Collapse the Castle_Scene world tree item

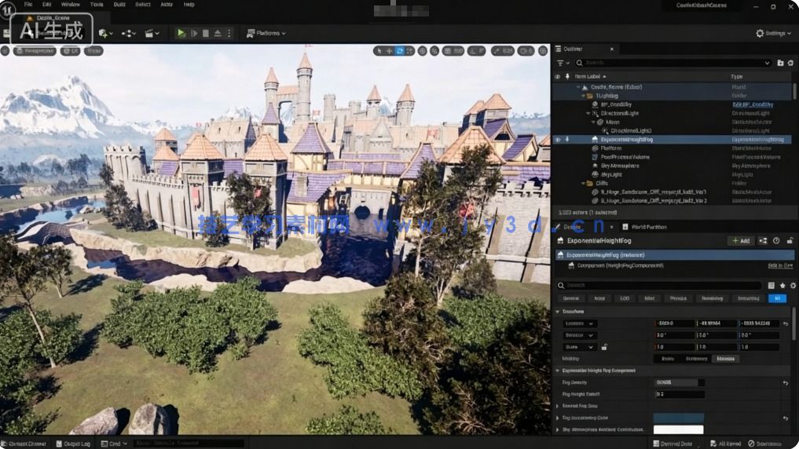point(578,87)
